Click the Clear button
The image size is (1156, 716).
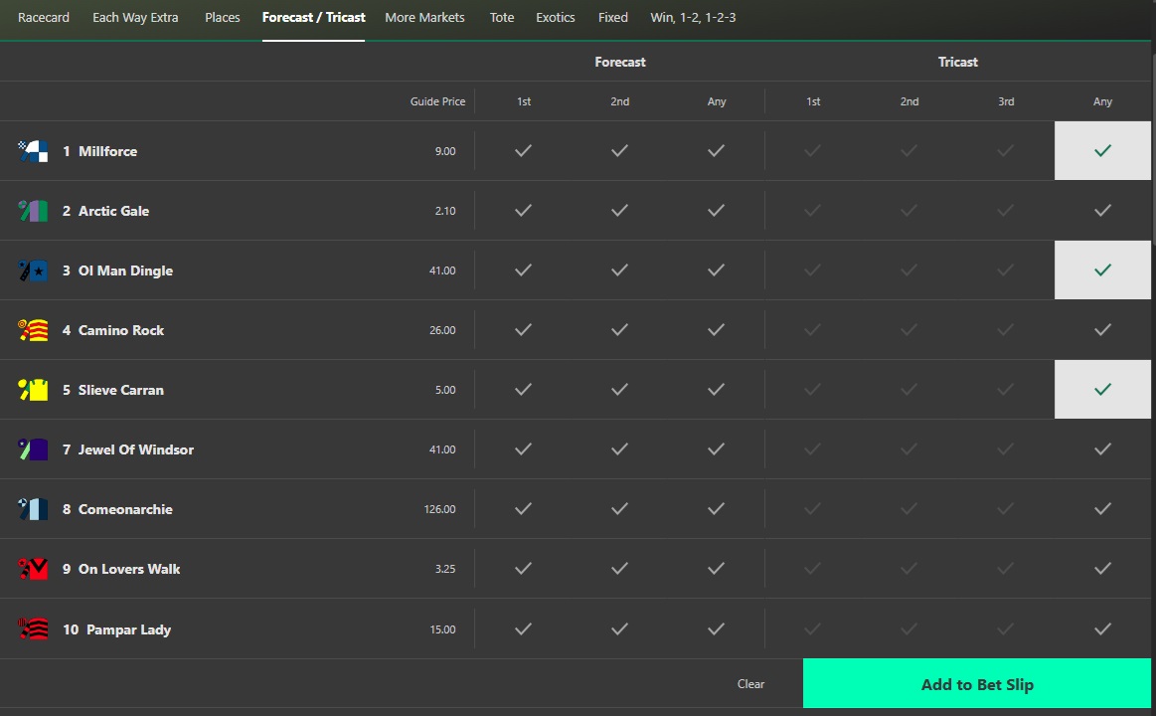(750, 683)
